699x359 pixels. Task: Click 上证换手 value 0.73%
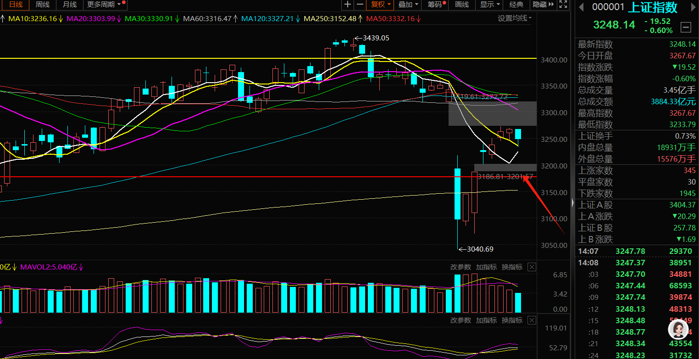point(685,136)
